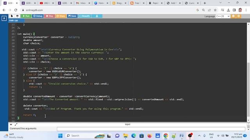Click the Google icon in address bar

198,10
